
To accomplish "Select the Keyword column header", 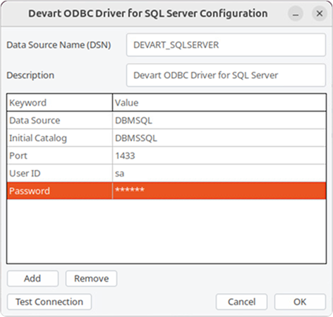I will 60,102.
